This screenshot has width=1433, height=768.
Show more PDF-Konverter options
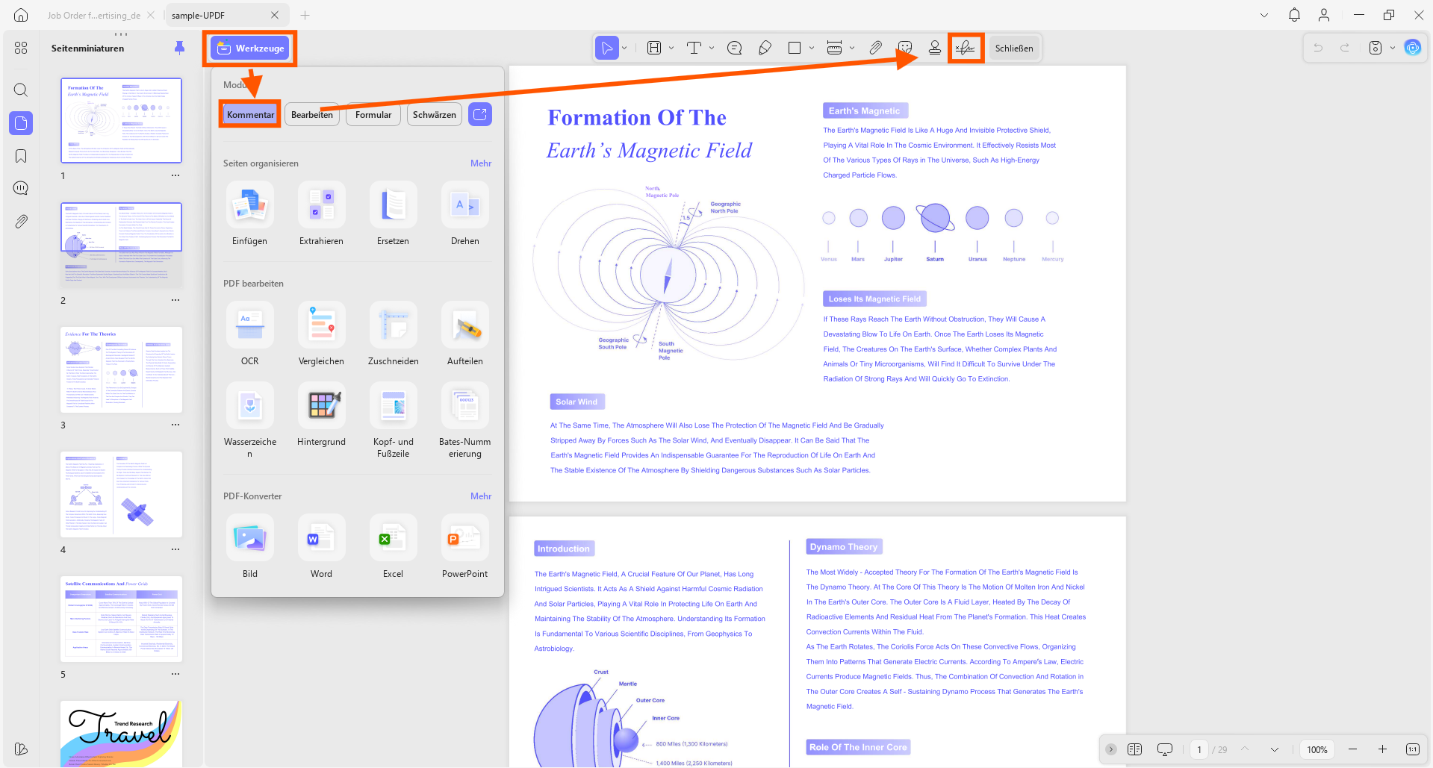[x=481, y=496]
